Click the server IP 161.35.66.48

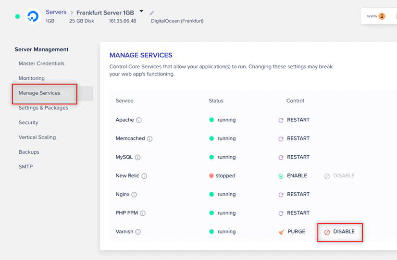coord(123,21)
